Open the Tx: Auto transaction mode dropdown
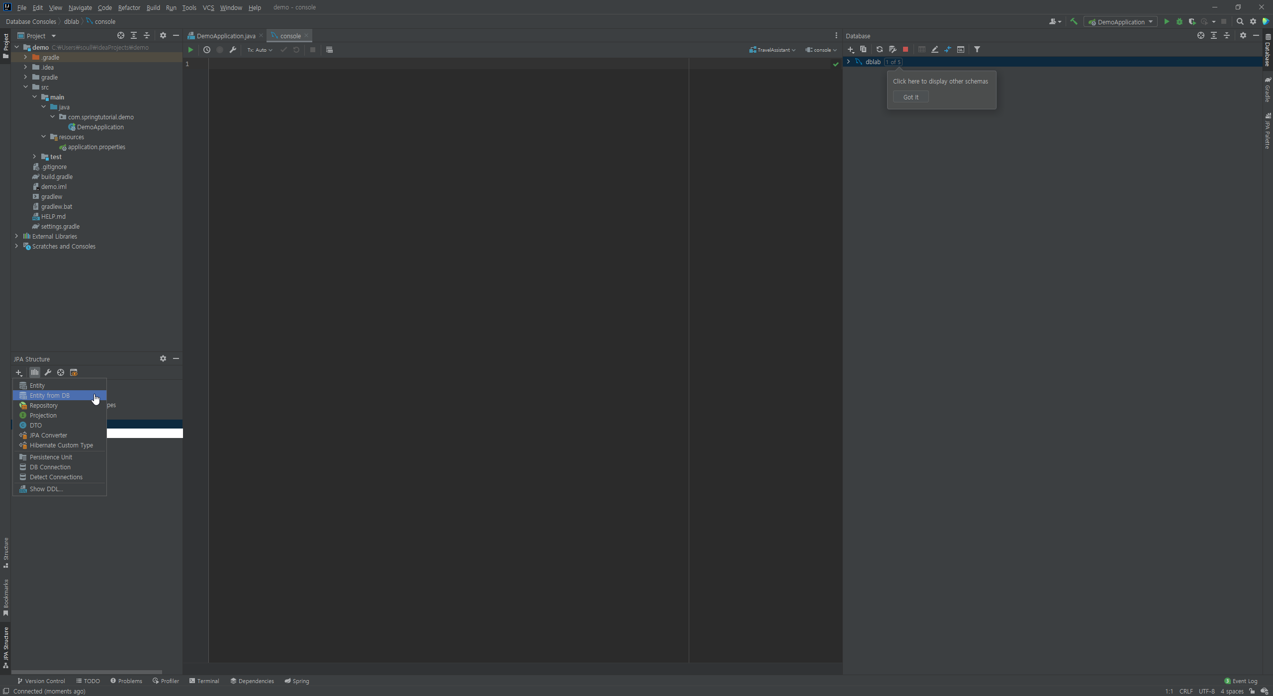This screenshot has height=696, width=1273. point(260,50)
